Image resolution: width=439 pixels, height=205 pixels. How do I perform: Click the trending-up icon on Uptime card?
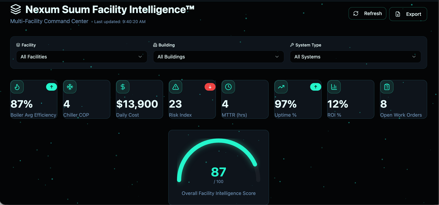(281, 87)
